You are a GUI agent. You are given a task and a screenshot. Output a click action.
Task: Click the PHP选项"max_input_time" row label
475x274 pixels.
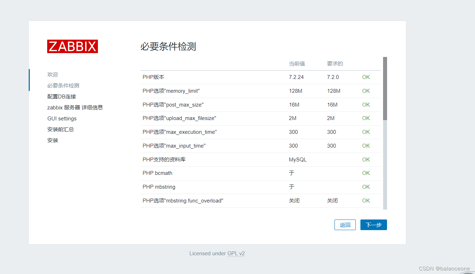click(174, 146)
